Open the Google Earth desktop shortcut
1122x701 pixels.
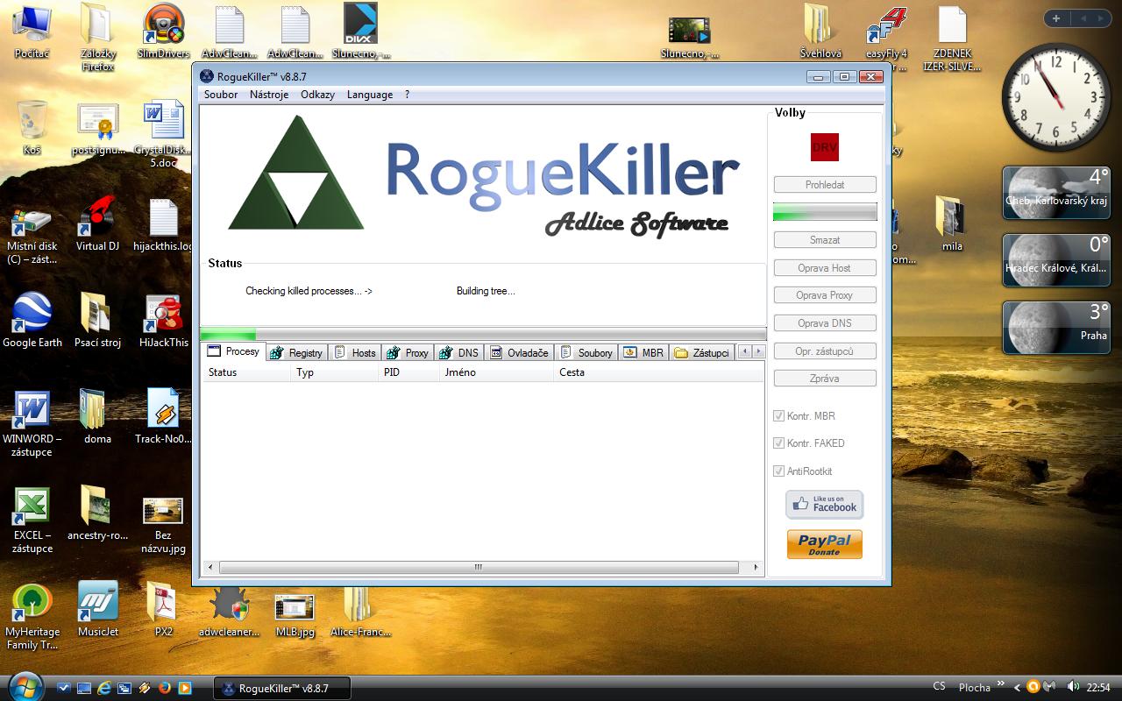32,321
